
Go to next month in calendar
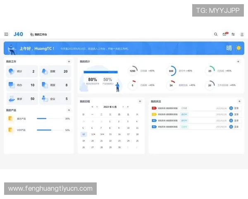click(123, 107)
